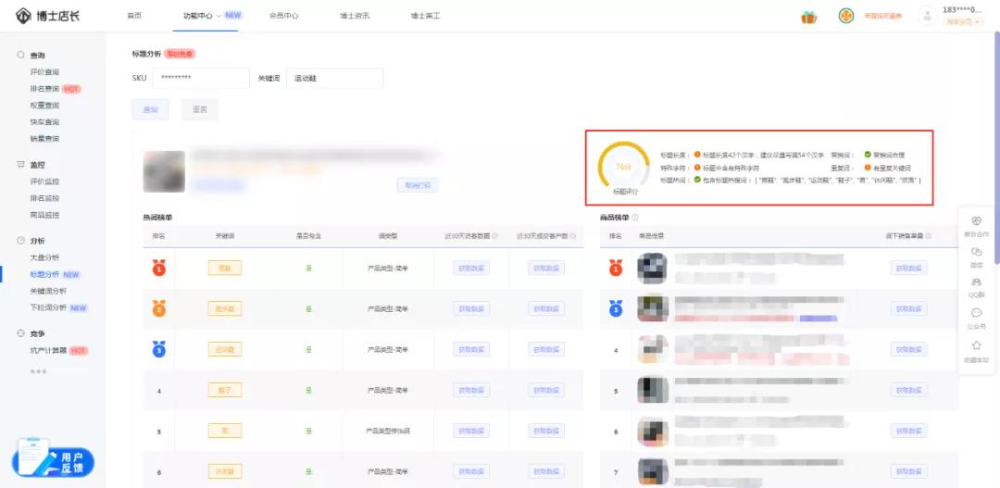Viewport: 1000px width, 488px height.
Task: Click the blue medal in 商品榜单
Action: (x=616, y=308)
